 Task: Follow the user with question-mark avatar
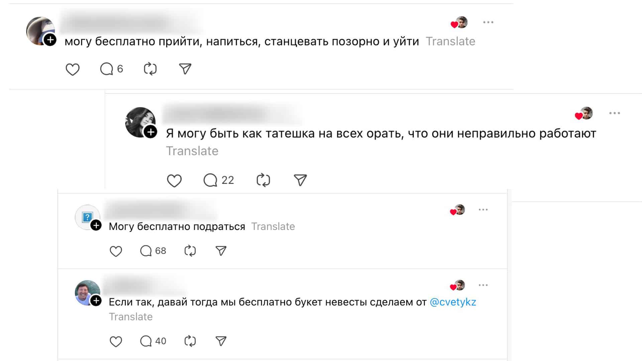pyautogui.click(x=96, y=226)
